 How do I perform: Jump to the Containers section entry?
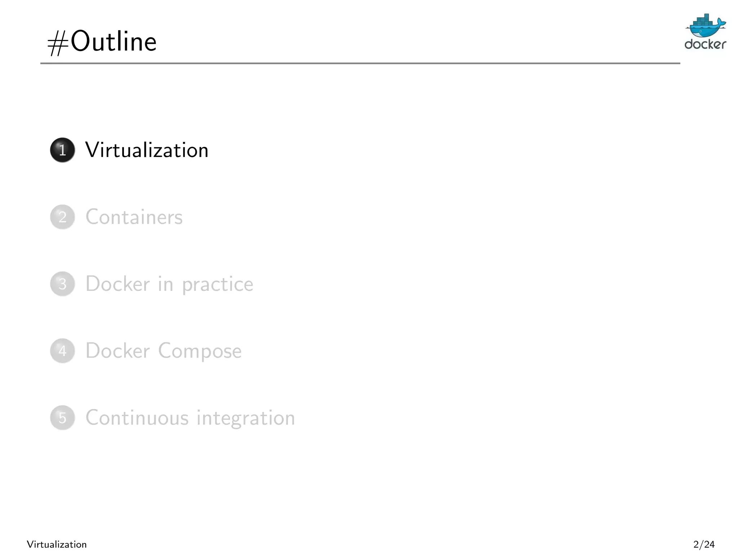tap(134, 217)
